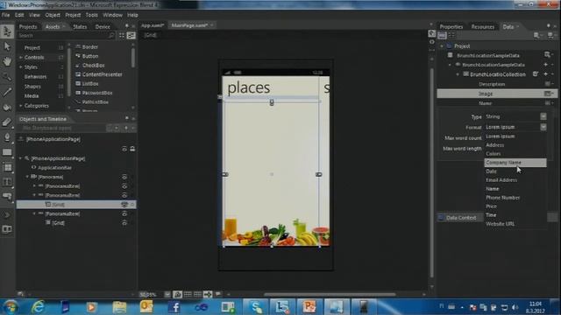This screenshot has width=561, height=315.
Task: Open the Tools menu
Action: (91, 15)
